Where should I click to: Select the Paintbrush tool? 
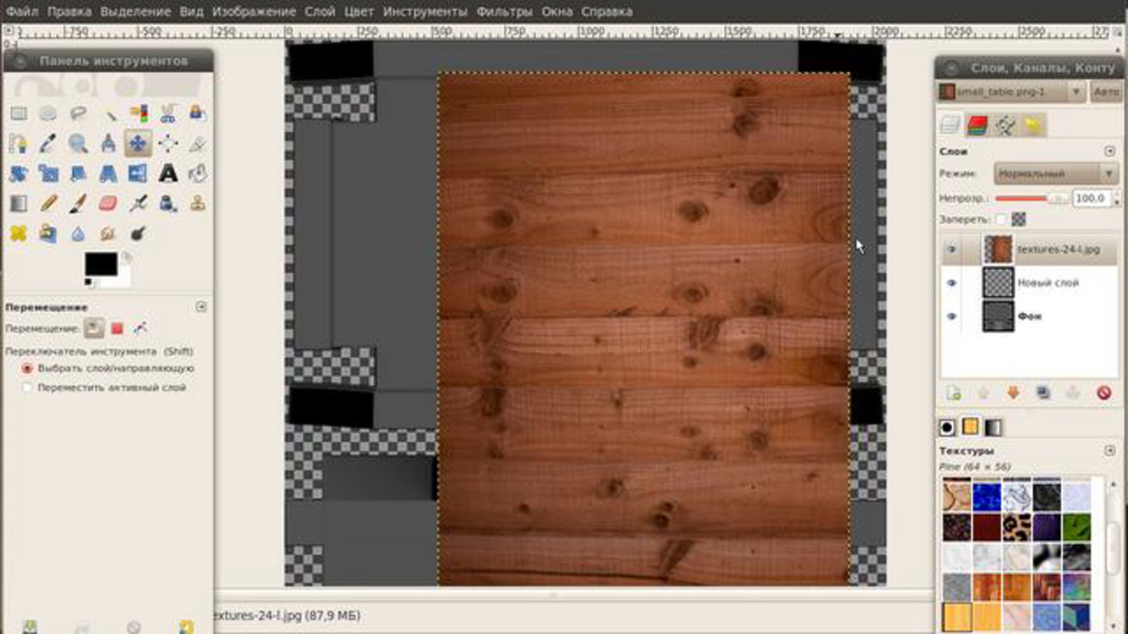(78, 204)
